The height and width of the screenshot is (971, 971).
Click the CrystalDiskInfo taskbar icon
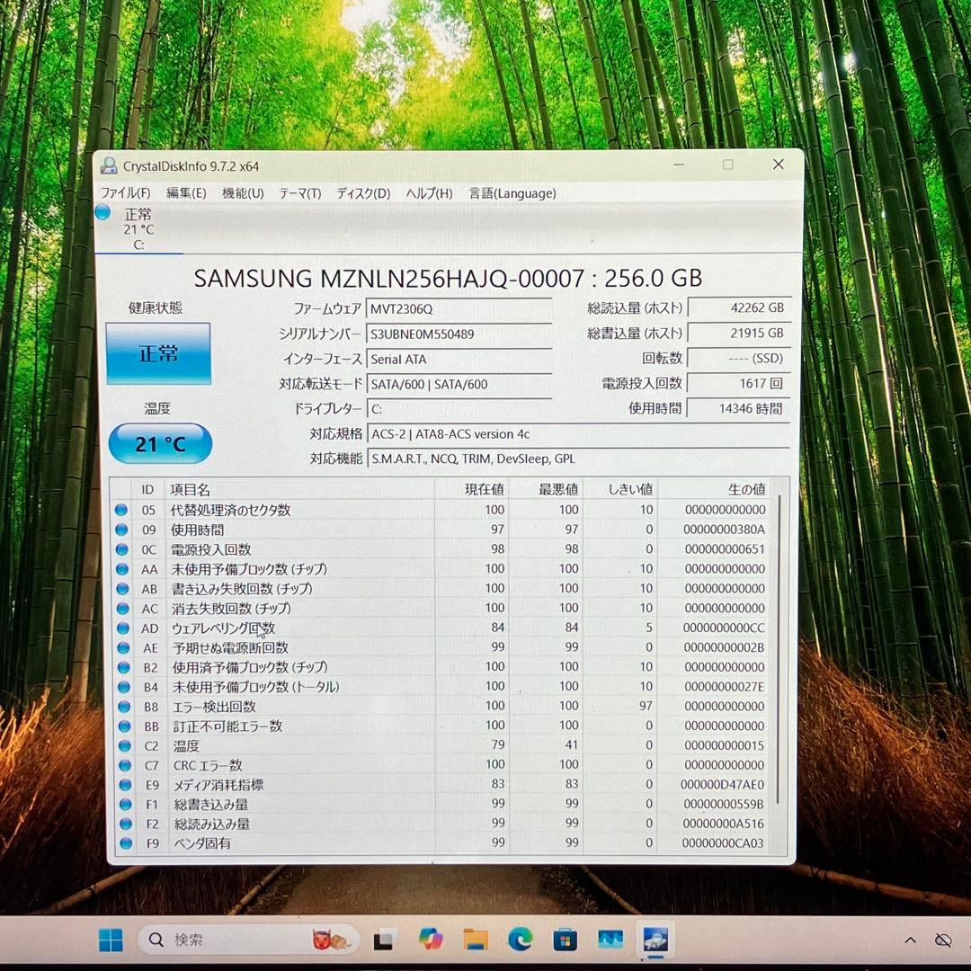tap(655, 940)
